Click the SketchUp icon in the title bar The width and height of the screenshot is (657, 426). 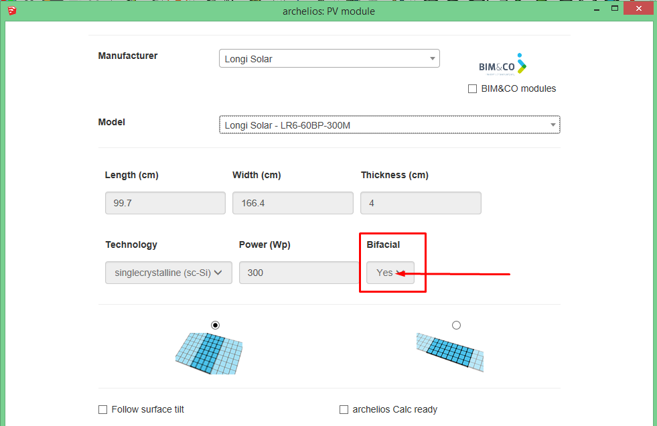point(12,11)
